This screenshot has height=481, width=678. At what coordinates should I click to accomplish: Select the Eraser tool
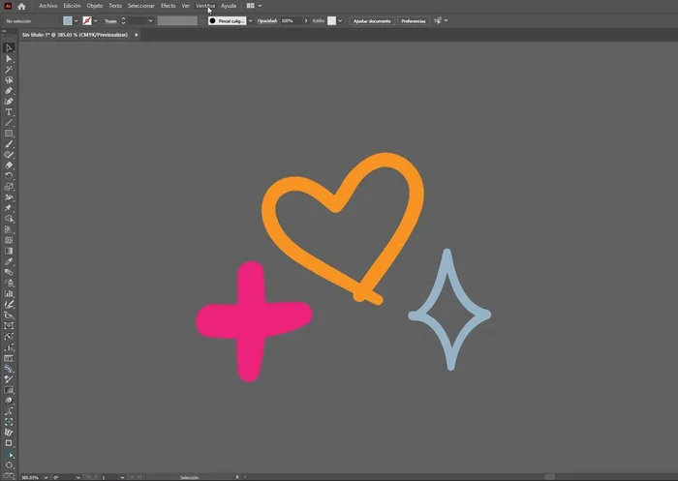tap(9, 165)
